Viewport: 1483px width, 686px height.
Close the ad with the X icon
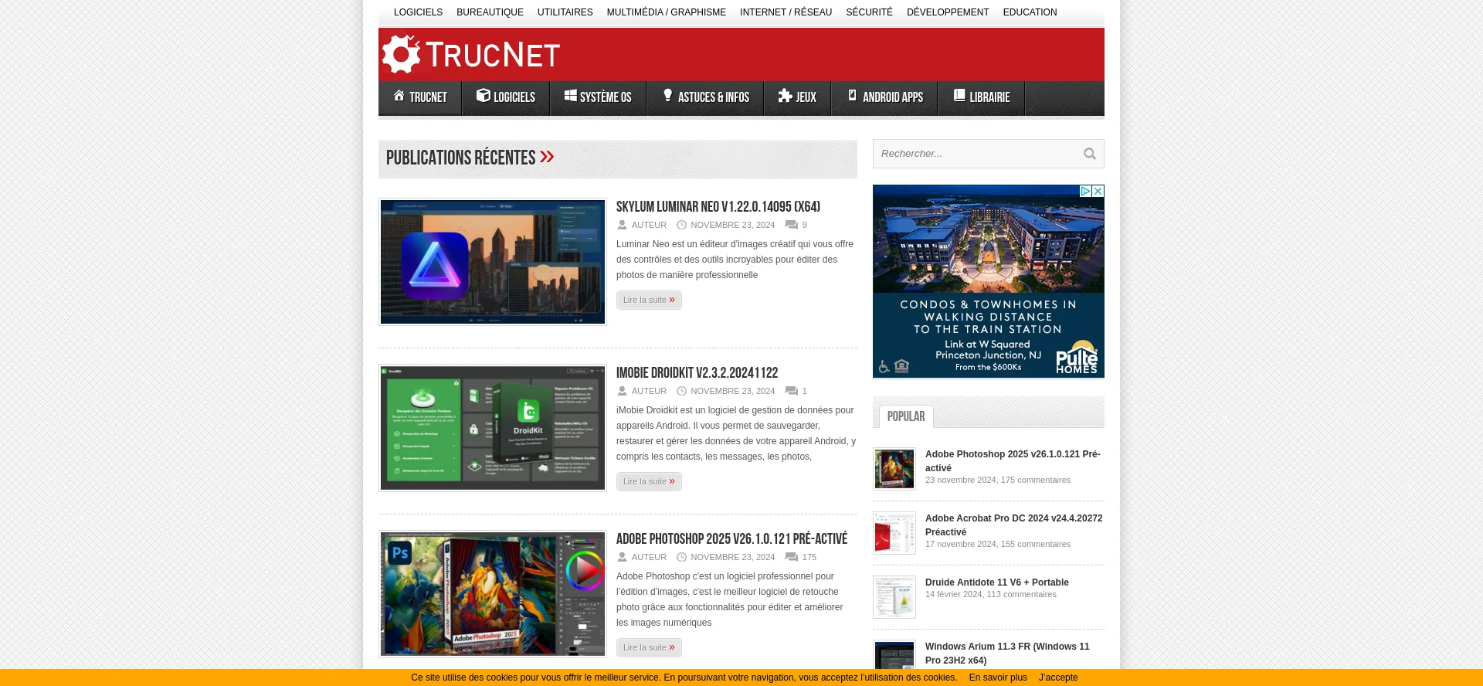coord(1098,191)
